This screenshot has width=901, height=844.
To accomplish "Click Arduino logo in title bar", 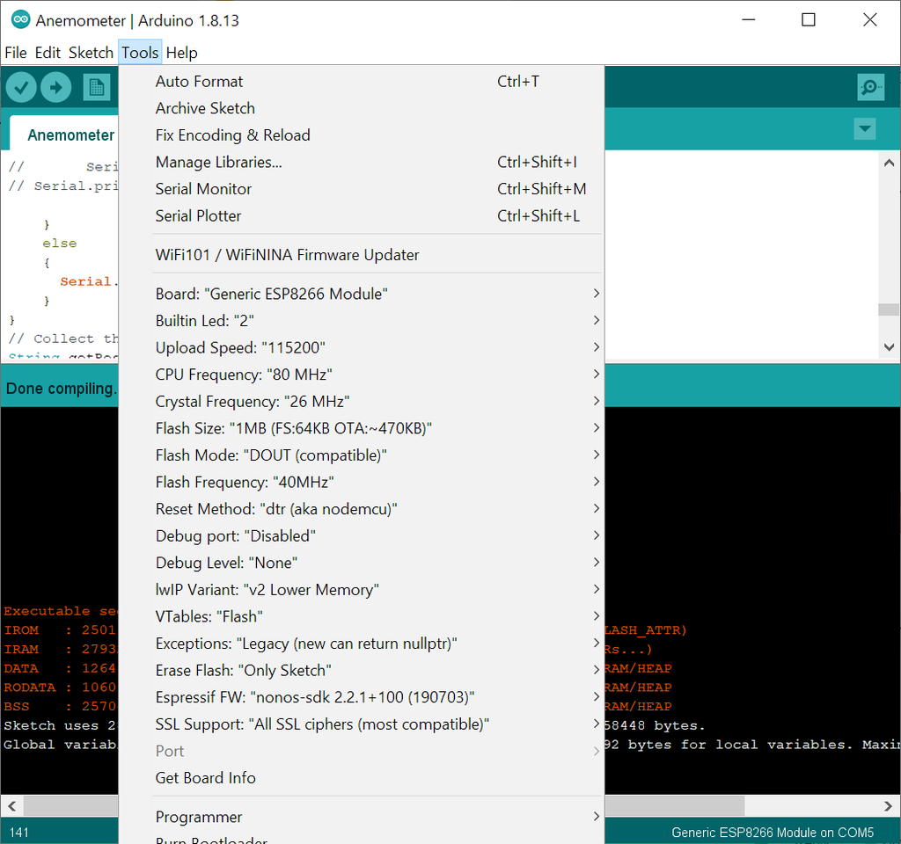I will (20, 19).
